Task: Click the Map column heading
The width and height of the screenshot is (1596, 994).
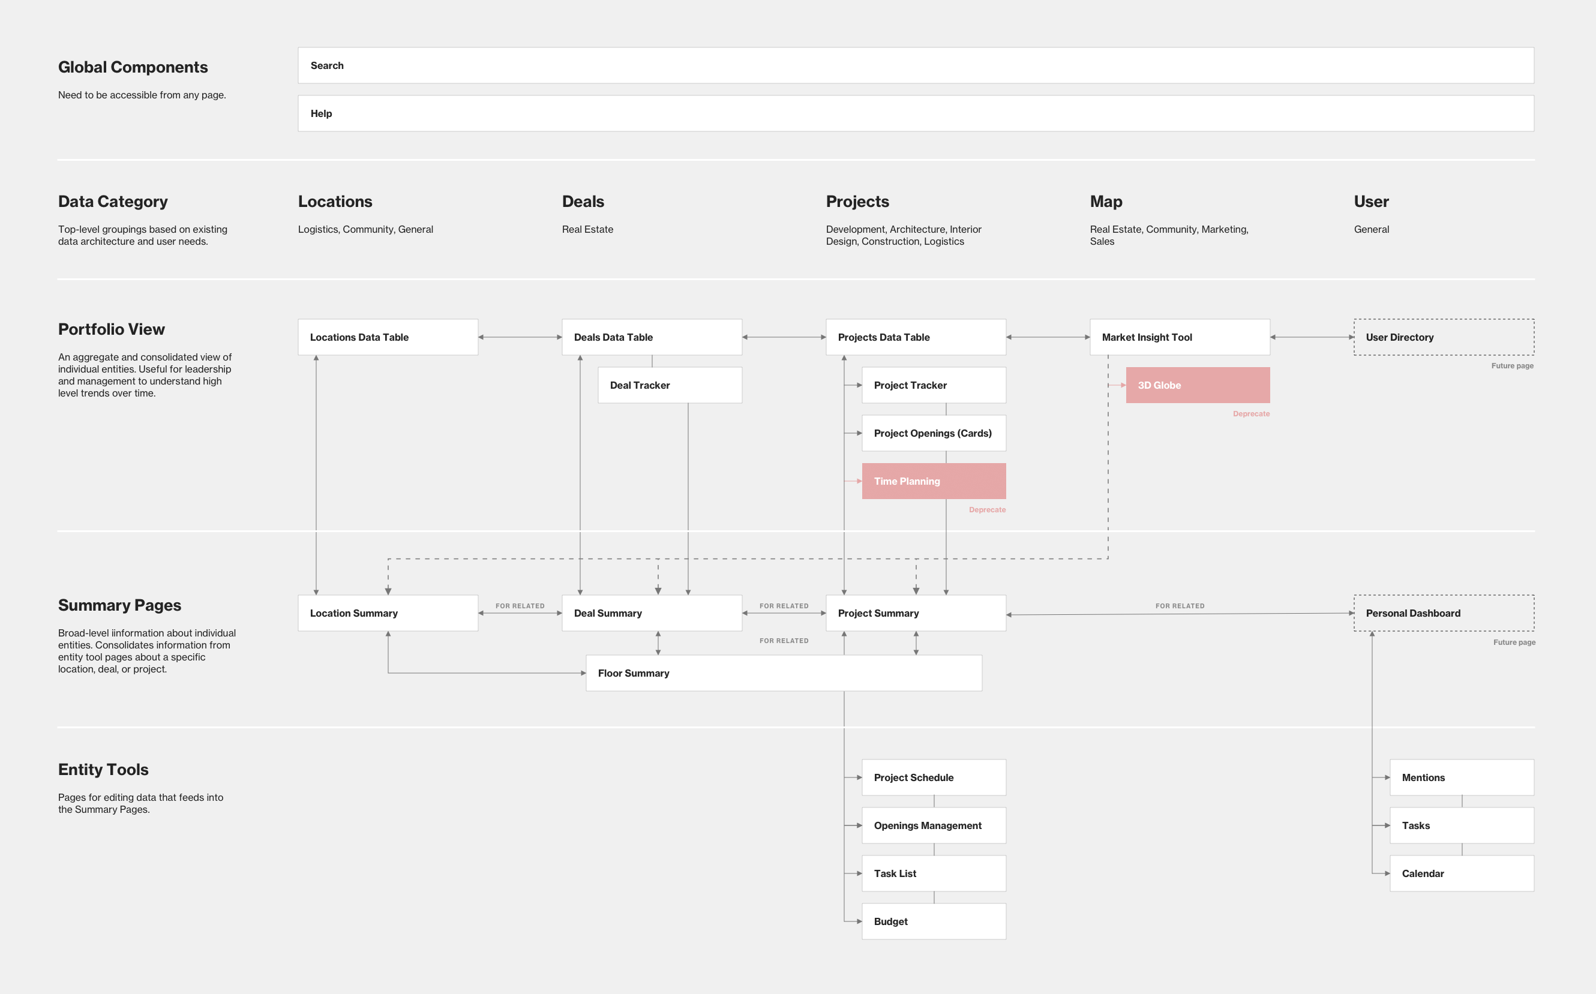Action: [x=1106, y=202]
